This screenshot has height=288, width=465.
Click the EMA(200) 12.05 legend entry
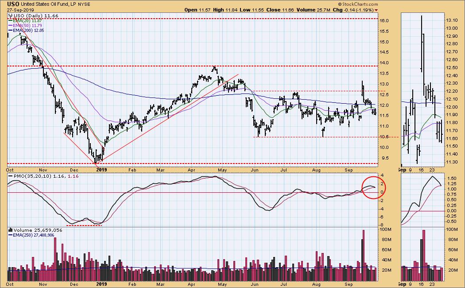[x=28, y=30]
